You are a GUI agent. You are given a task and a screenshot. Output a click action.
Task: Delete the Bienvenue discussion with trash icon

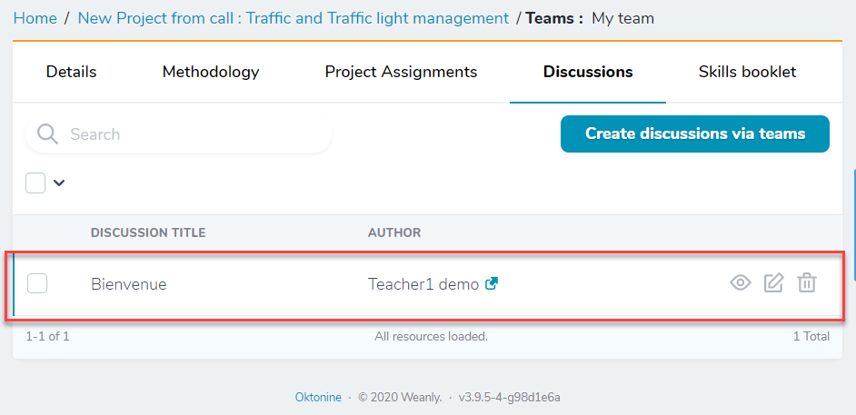click(x=807, y=283)
